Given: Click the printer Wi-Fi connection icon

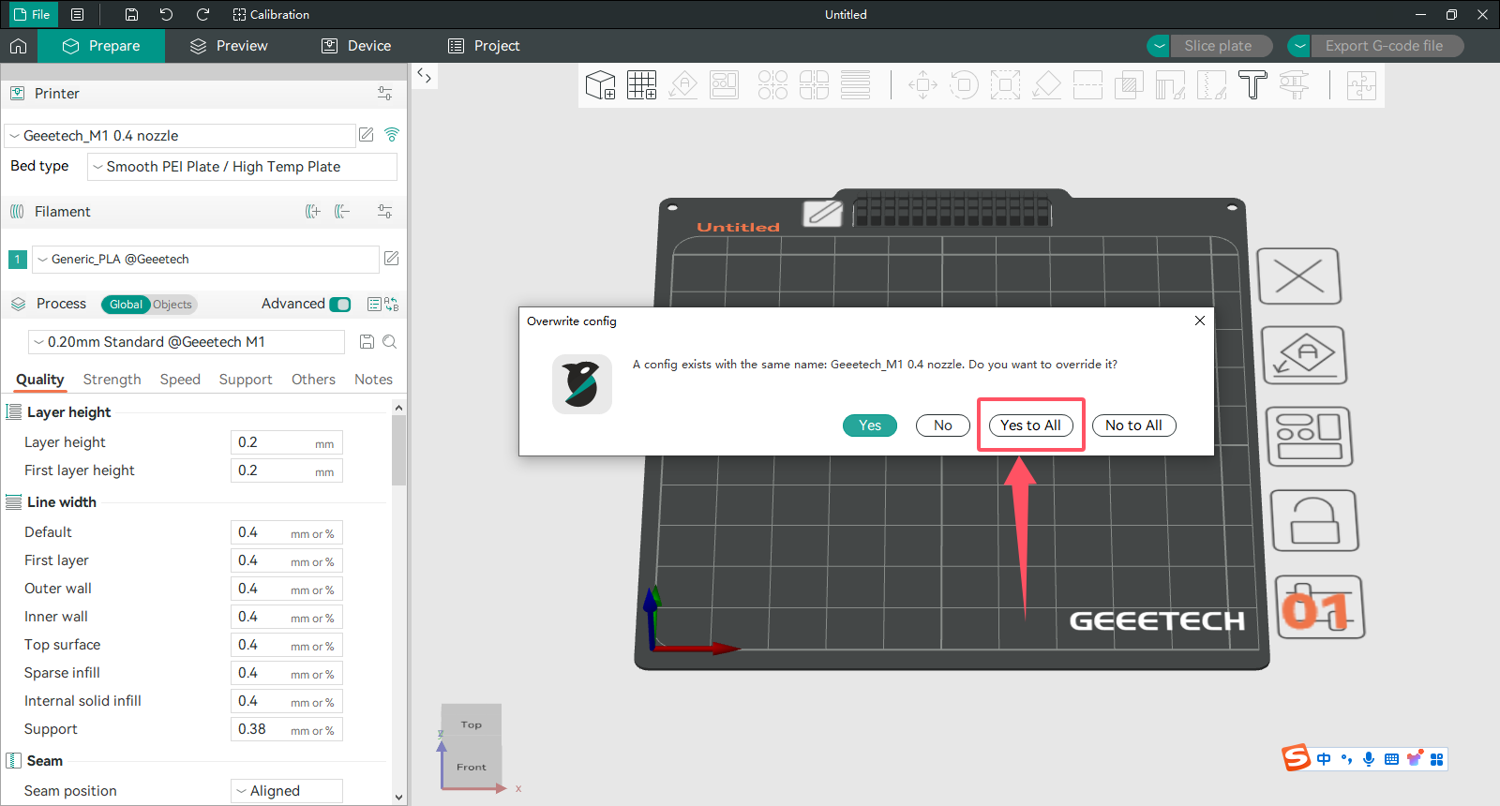Looking at the screenshot, I should [392, 135].
